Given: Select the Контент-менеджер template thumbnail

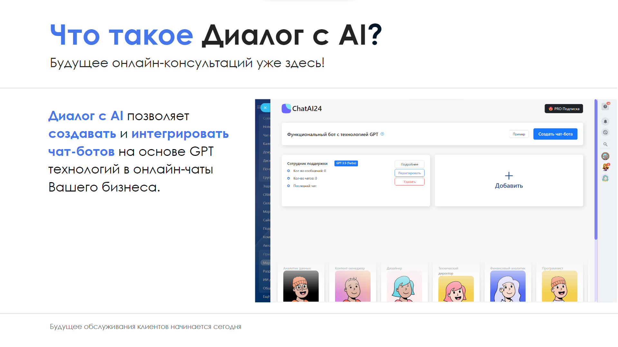Looking at the screenshot, I should 353,286.
